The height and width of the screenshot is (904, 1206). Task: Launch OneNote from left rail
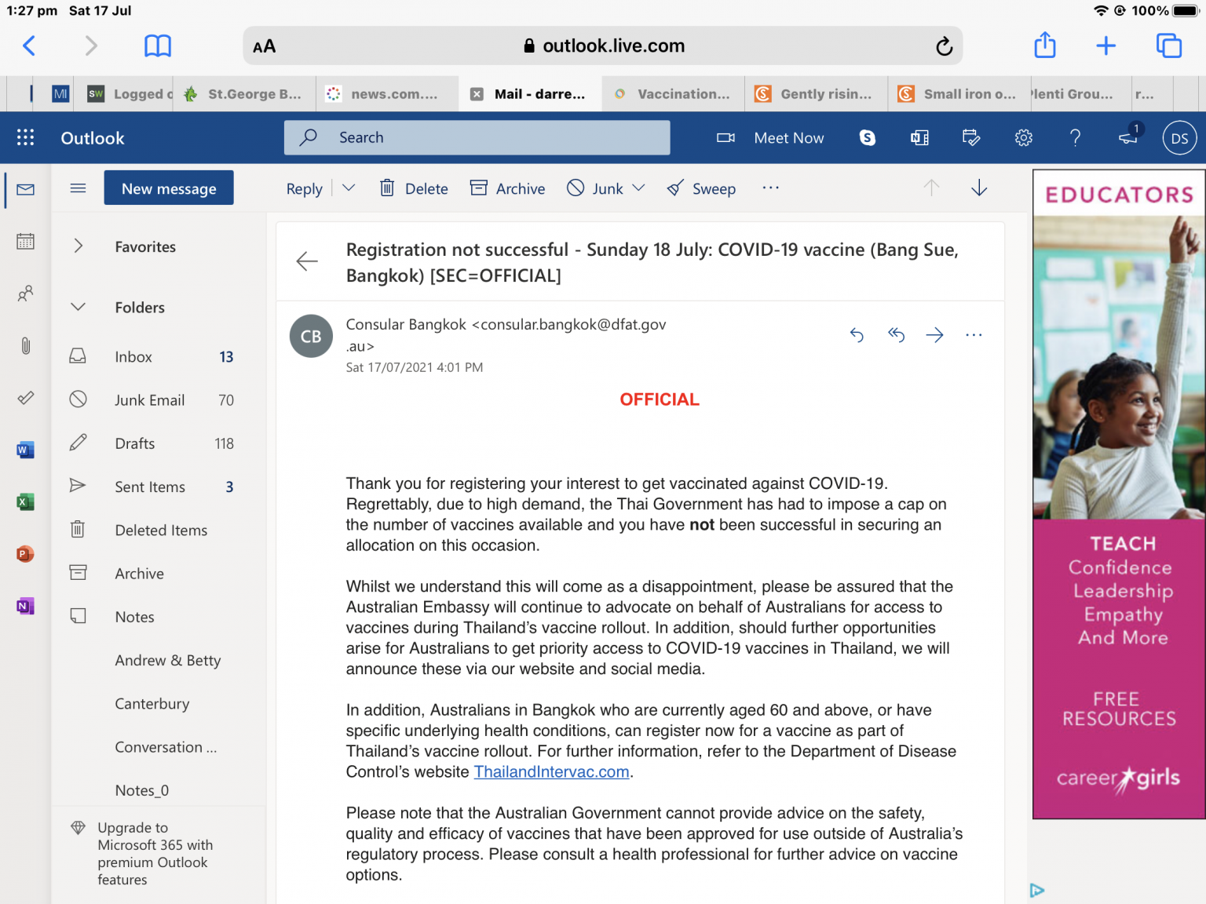25,606
